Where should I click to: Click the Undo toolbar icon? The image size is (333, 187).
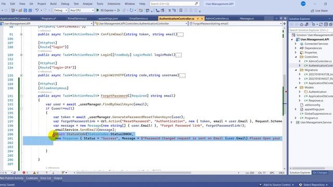pos(37,10)
